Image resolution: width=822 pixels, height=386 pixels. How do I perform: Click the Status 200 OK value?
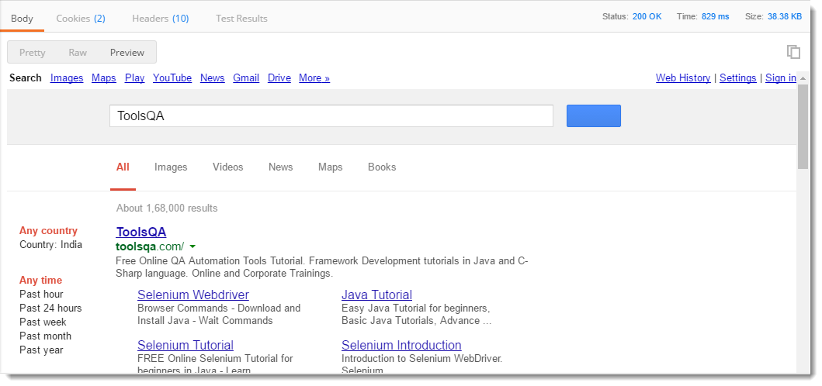tap(647, 17)
